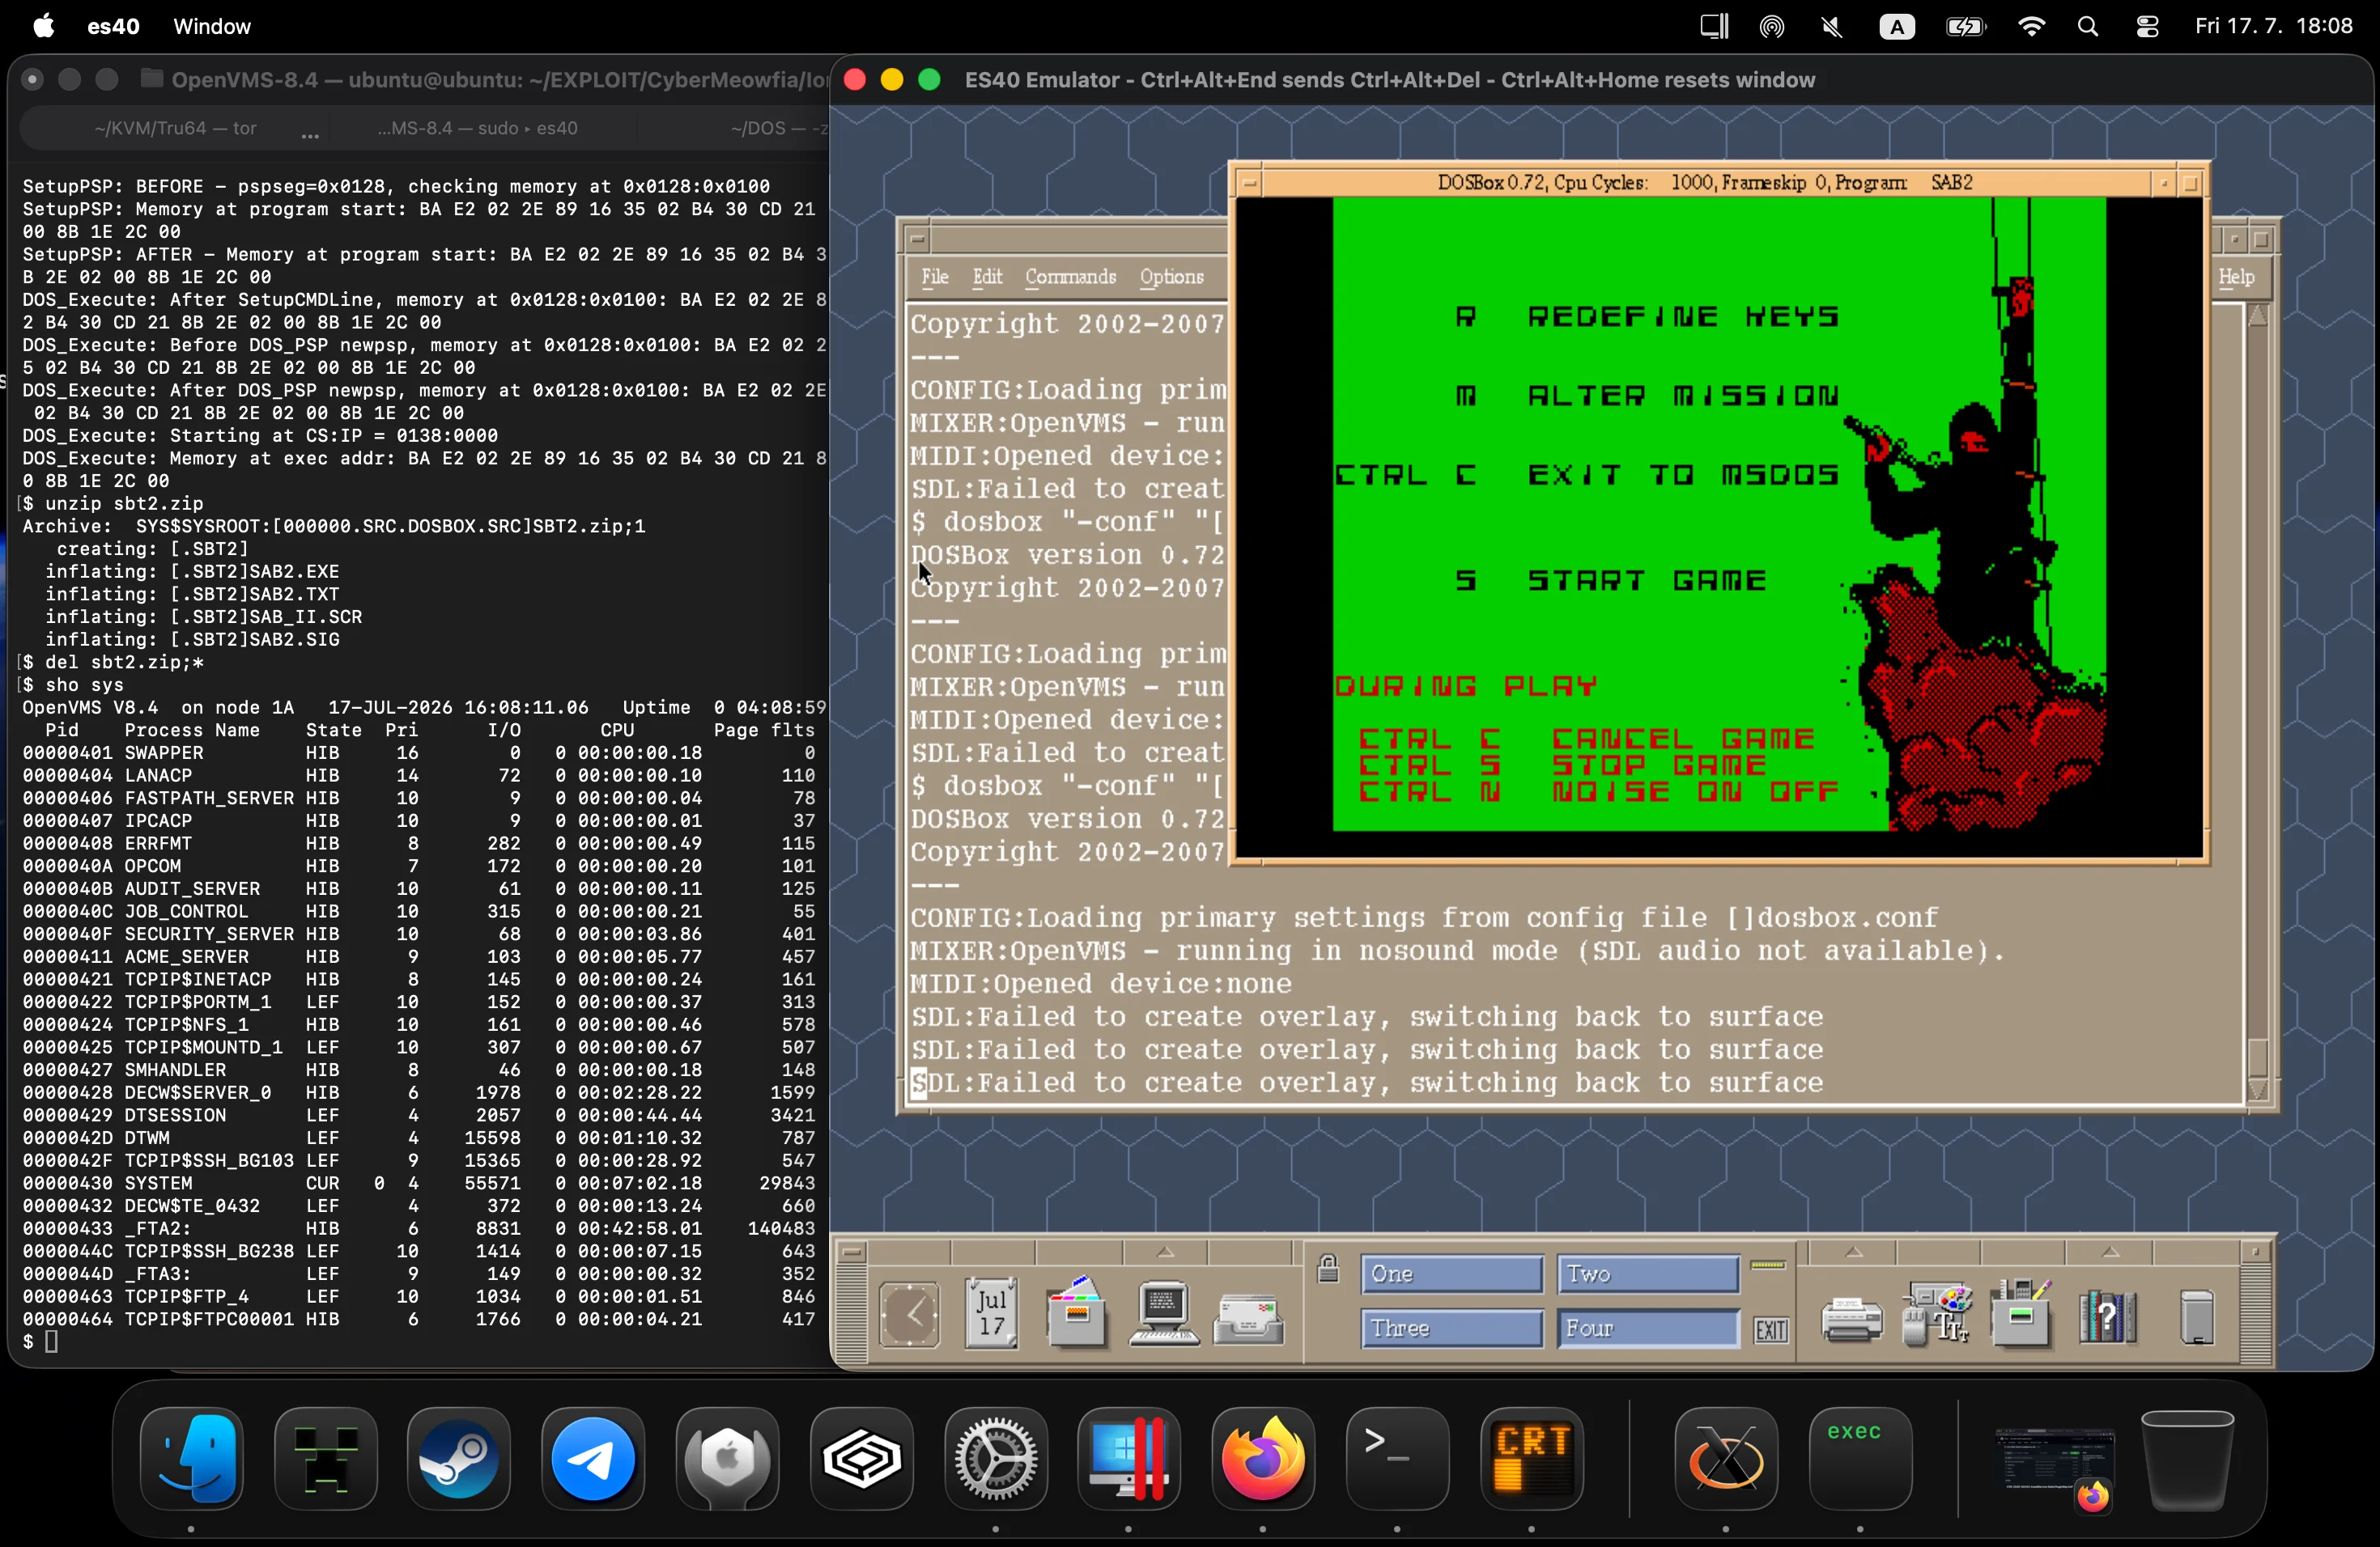2380x1547 pixels.
Task: Launch Steam from the Dock
Action: pos(459,1459)
